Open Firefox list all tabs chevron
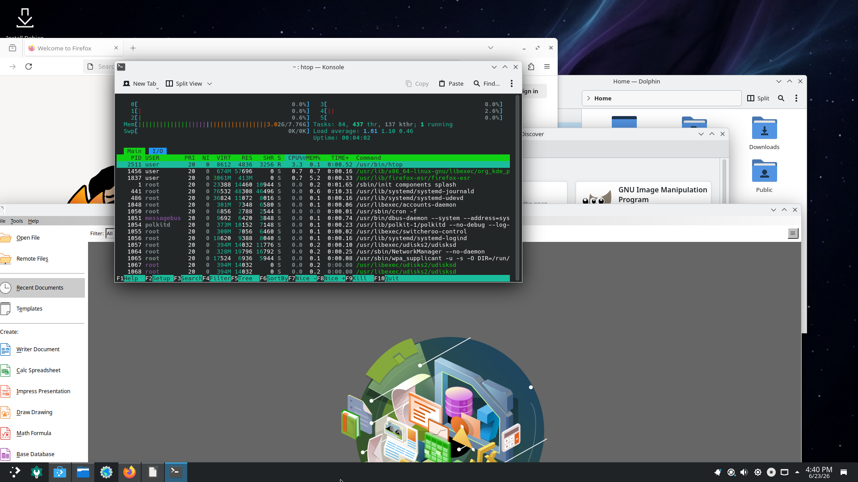The height and width of the screenshot is (482, 858). [x=491, y=48]
